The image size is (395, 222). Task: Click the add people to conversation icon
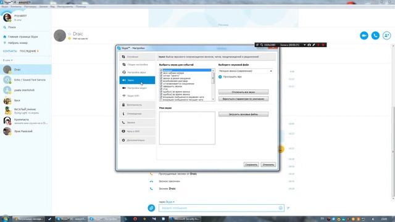[x=387, y=36]
